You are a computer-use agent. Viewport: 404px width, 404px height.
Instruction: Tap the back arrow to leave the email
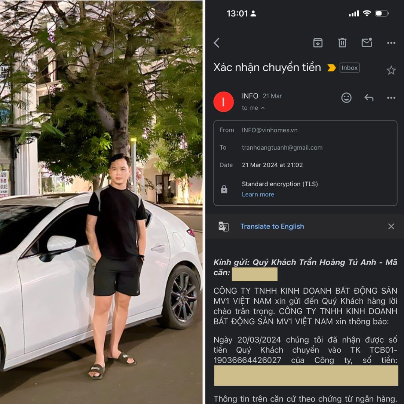point(217,43)
